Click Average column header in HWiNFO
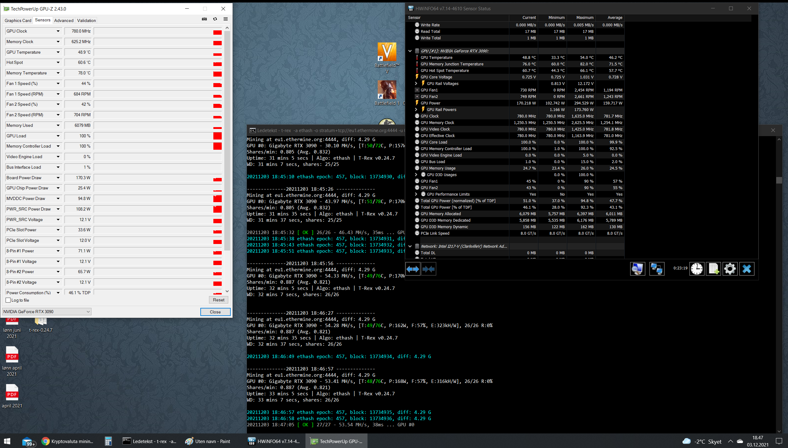This screenshot has height=448, width=788. (610, 18)
